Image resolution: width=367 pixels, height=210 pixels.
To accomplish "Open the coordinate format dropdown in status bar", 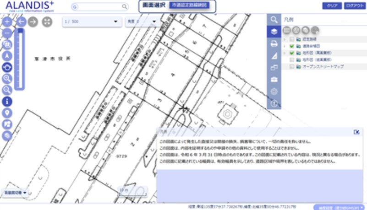I will [339, 207].
